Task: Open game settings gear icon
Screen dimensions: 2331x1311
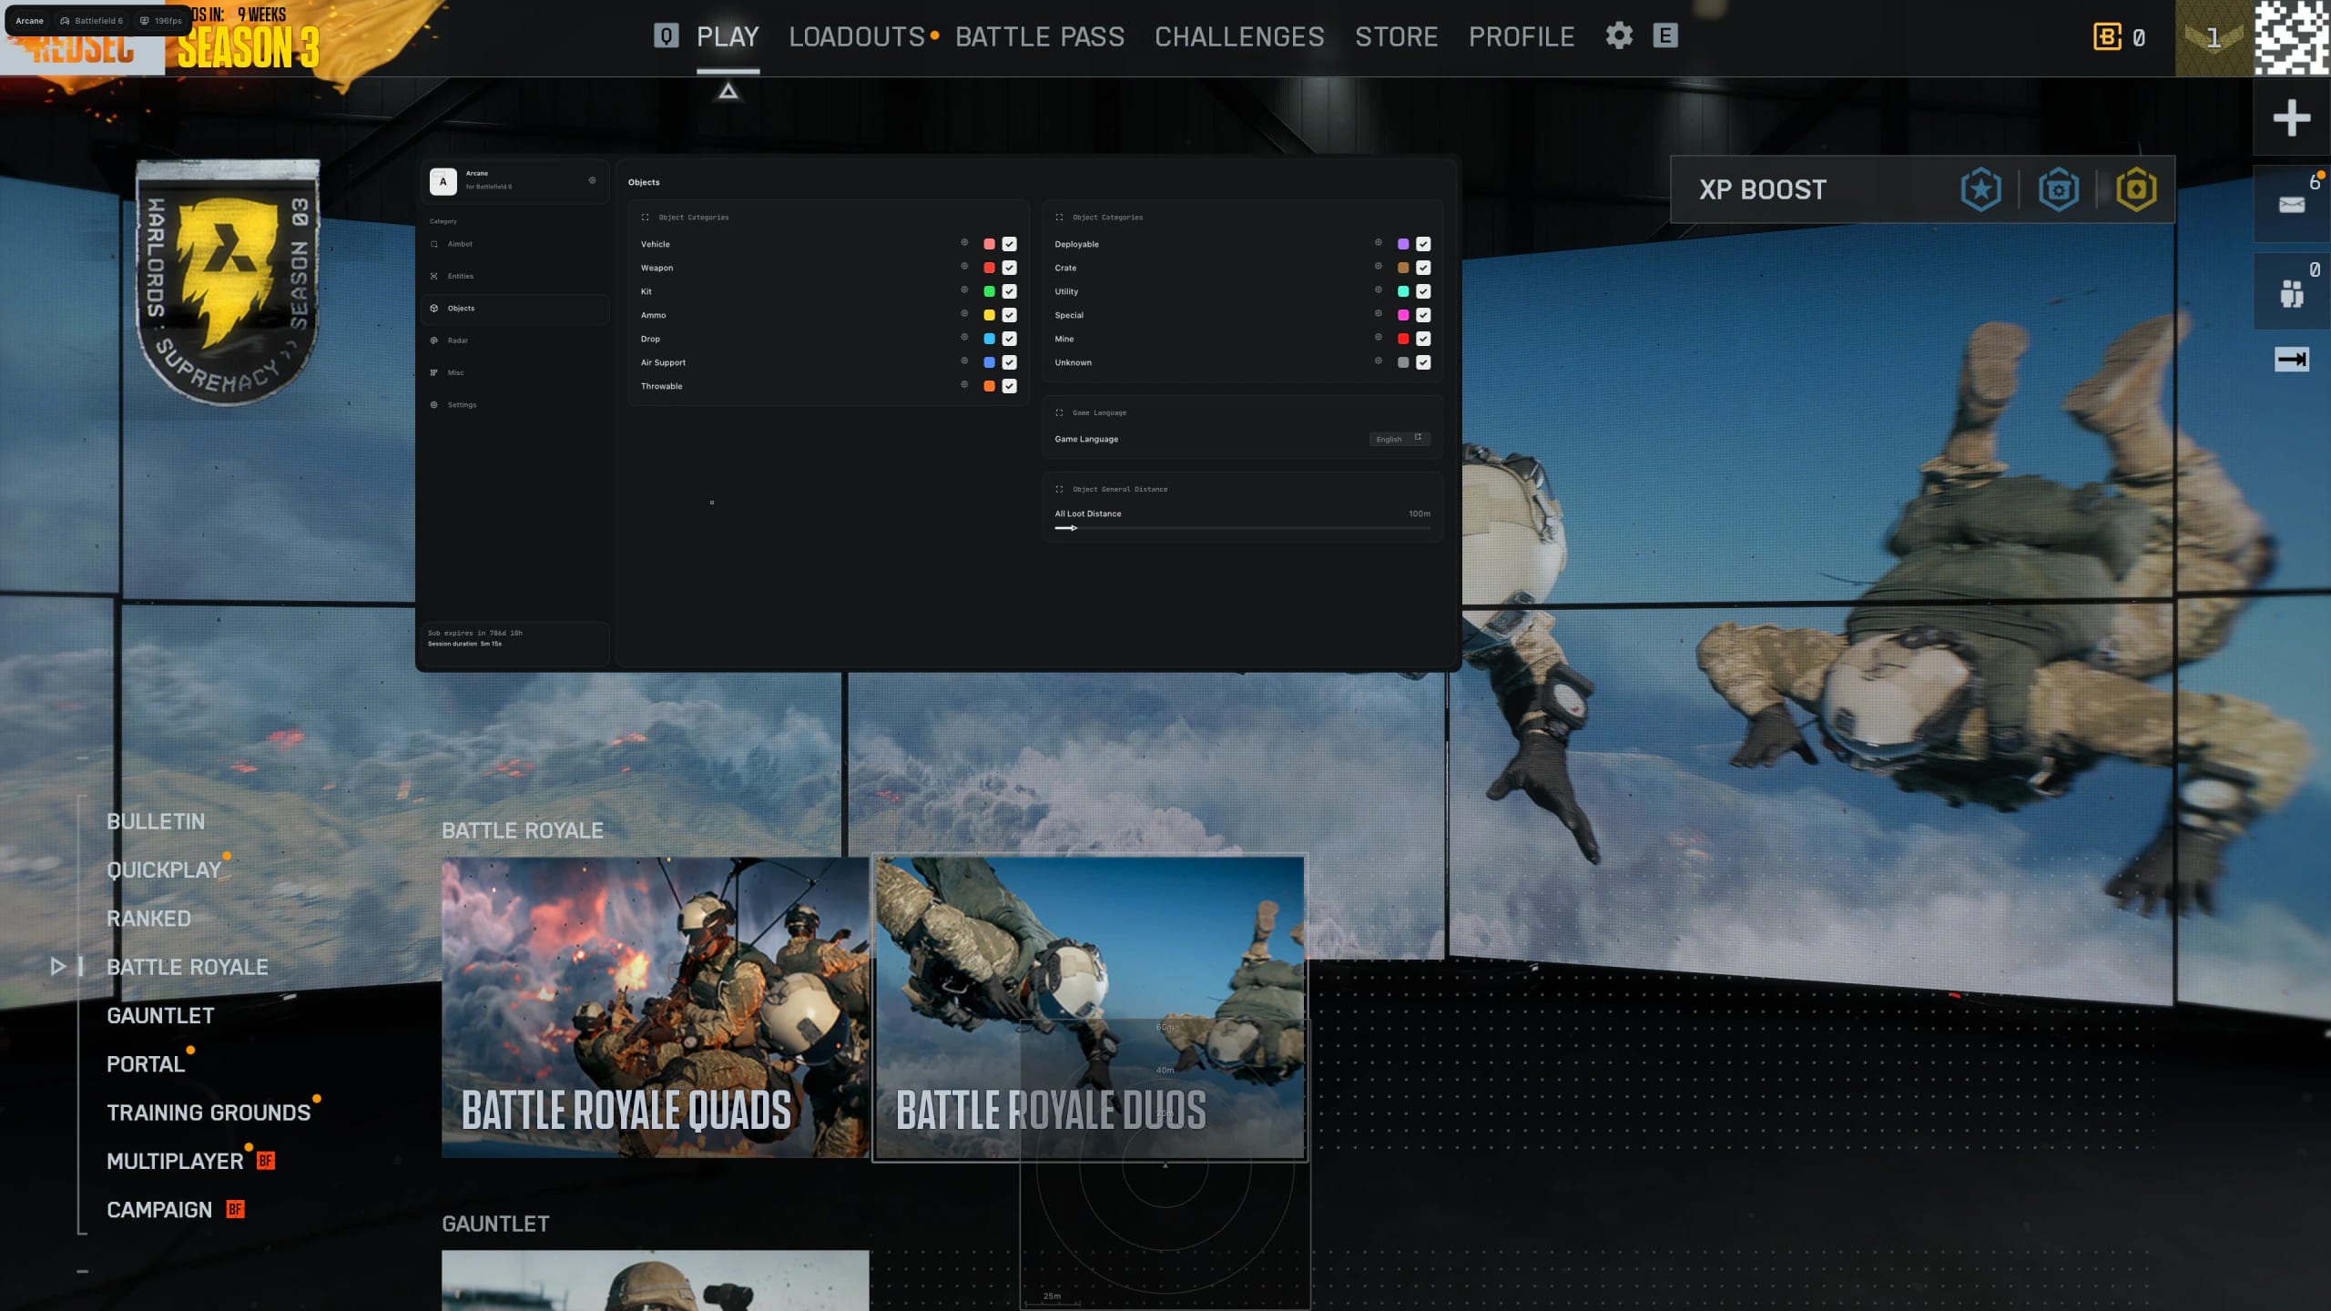Action: click(x=1619, y=36)
